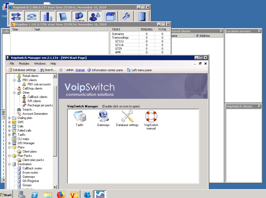Image resolution: width=266 pixels, height=198 pixels.
Task: Click the telephone icon in VoipSwitch toolbar
Action: pyautogui.click(x=32, y=16)
